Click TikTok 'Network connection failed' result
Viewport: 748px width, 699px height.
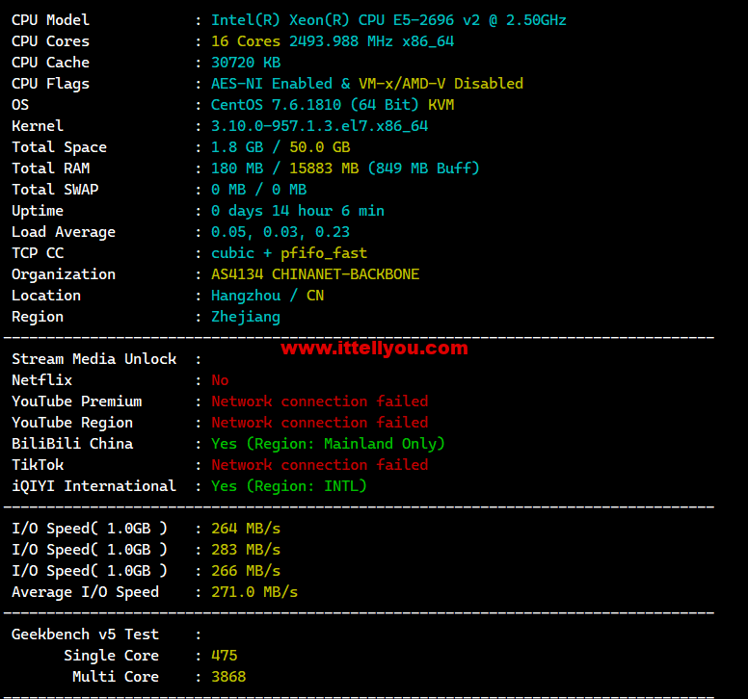tap(320, 465)
